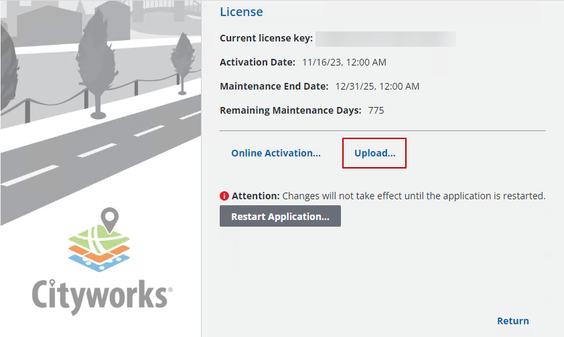
Task: Click the Return link
Action: coord(512,321)
